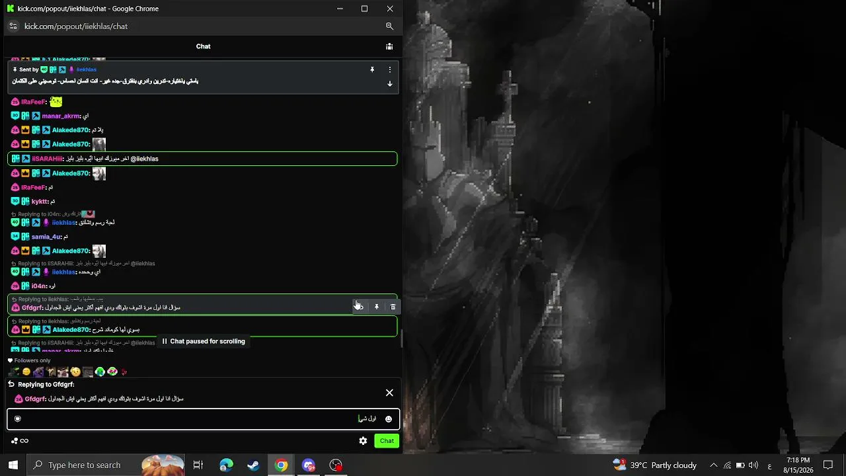Click the chat scrollbar thumb
The image size is (846, 476).
coord(401,338)
